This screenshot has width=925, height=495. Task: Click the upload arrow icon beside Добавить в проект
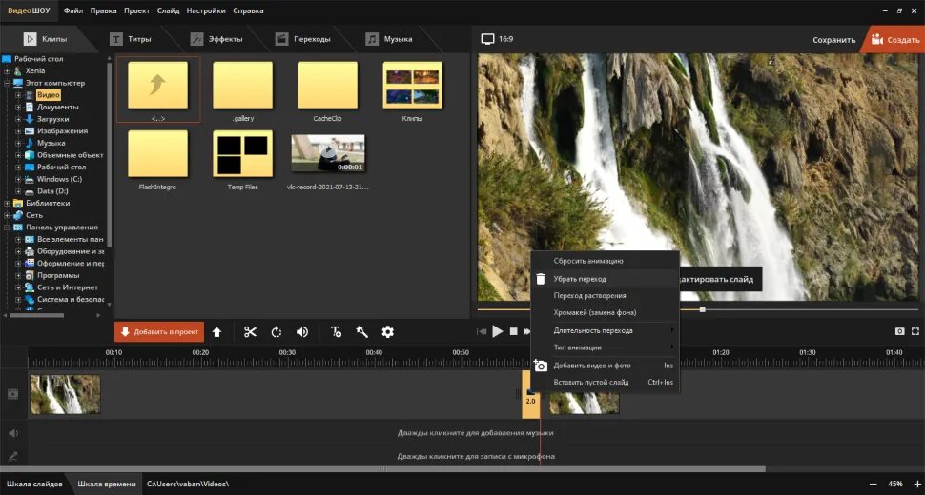[x=217, y=332]
